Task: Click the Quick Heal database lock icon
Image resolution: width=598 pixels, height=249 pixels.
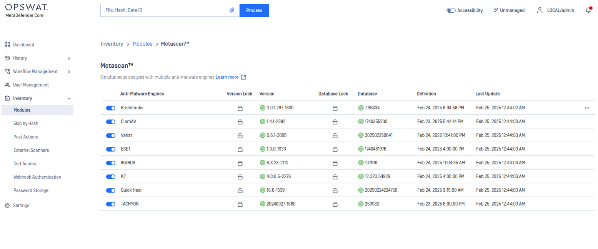Action: 335,190
